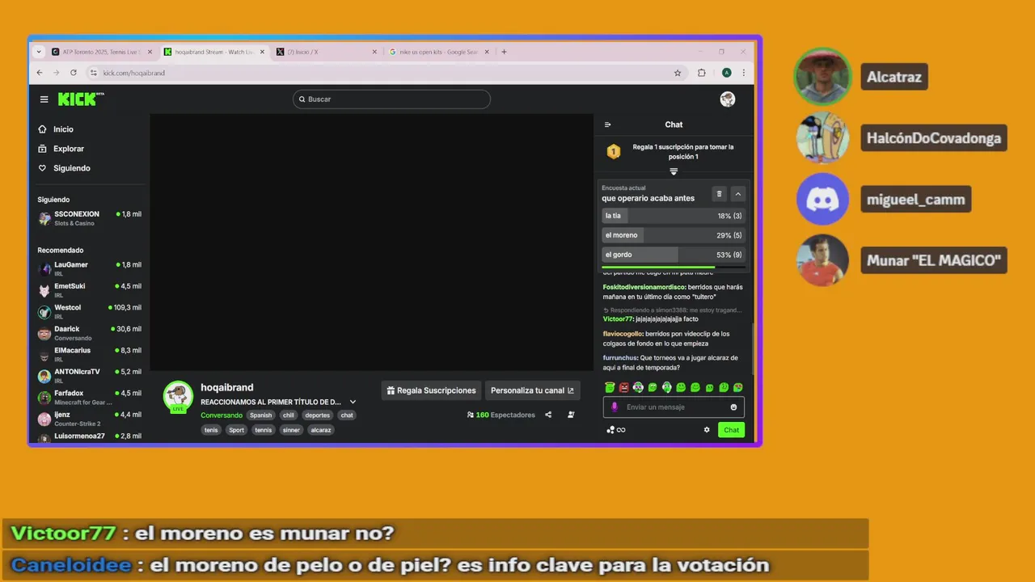Open the ANTONIcraTV recommended channel
Viewport: 1035px width, 582px height.
[89, 376]
